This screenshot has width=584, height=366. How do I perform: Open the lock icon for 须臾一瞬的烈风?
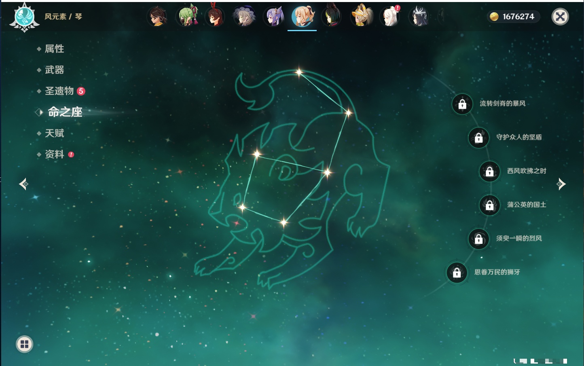pyautogui.click(x=479, y=239)
